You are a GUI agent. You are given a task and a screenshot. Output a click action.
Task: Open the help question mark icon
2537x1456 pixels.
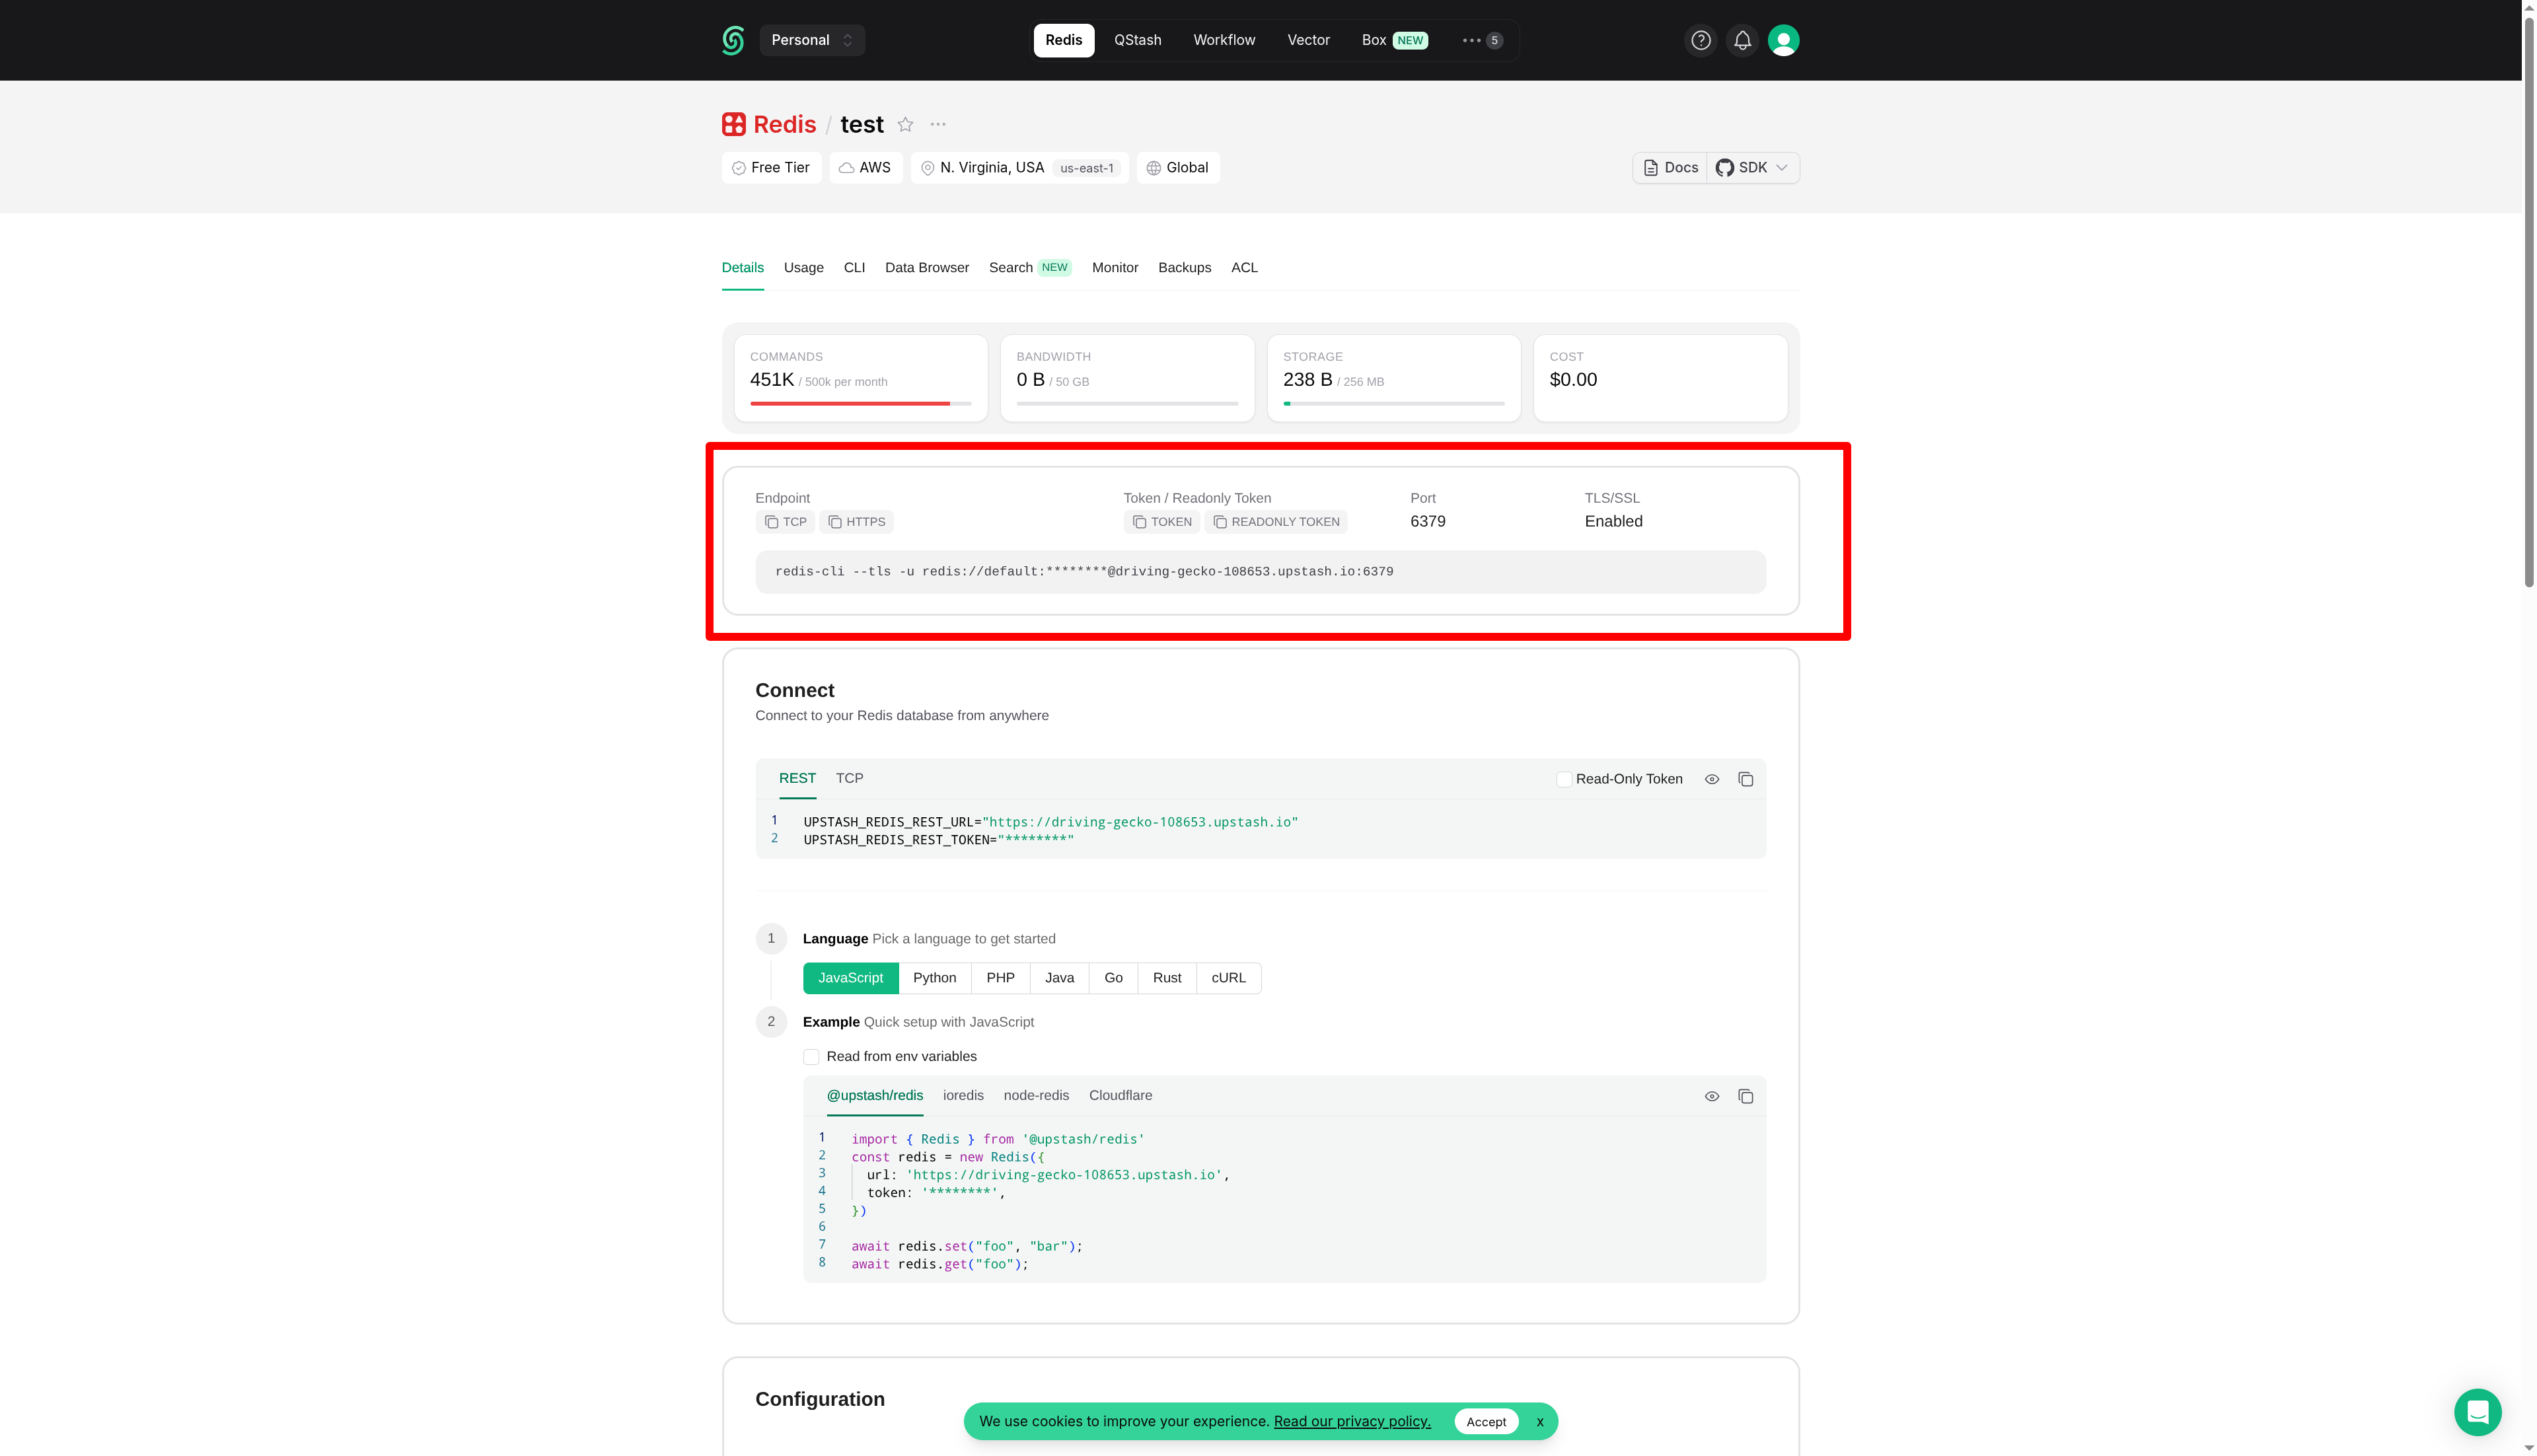click(x=1700, y=40)
